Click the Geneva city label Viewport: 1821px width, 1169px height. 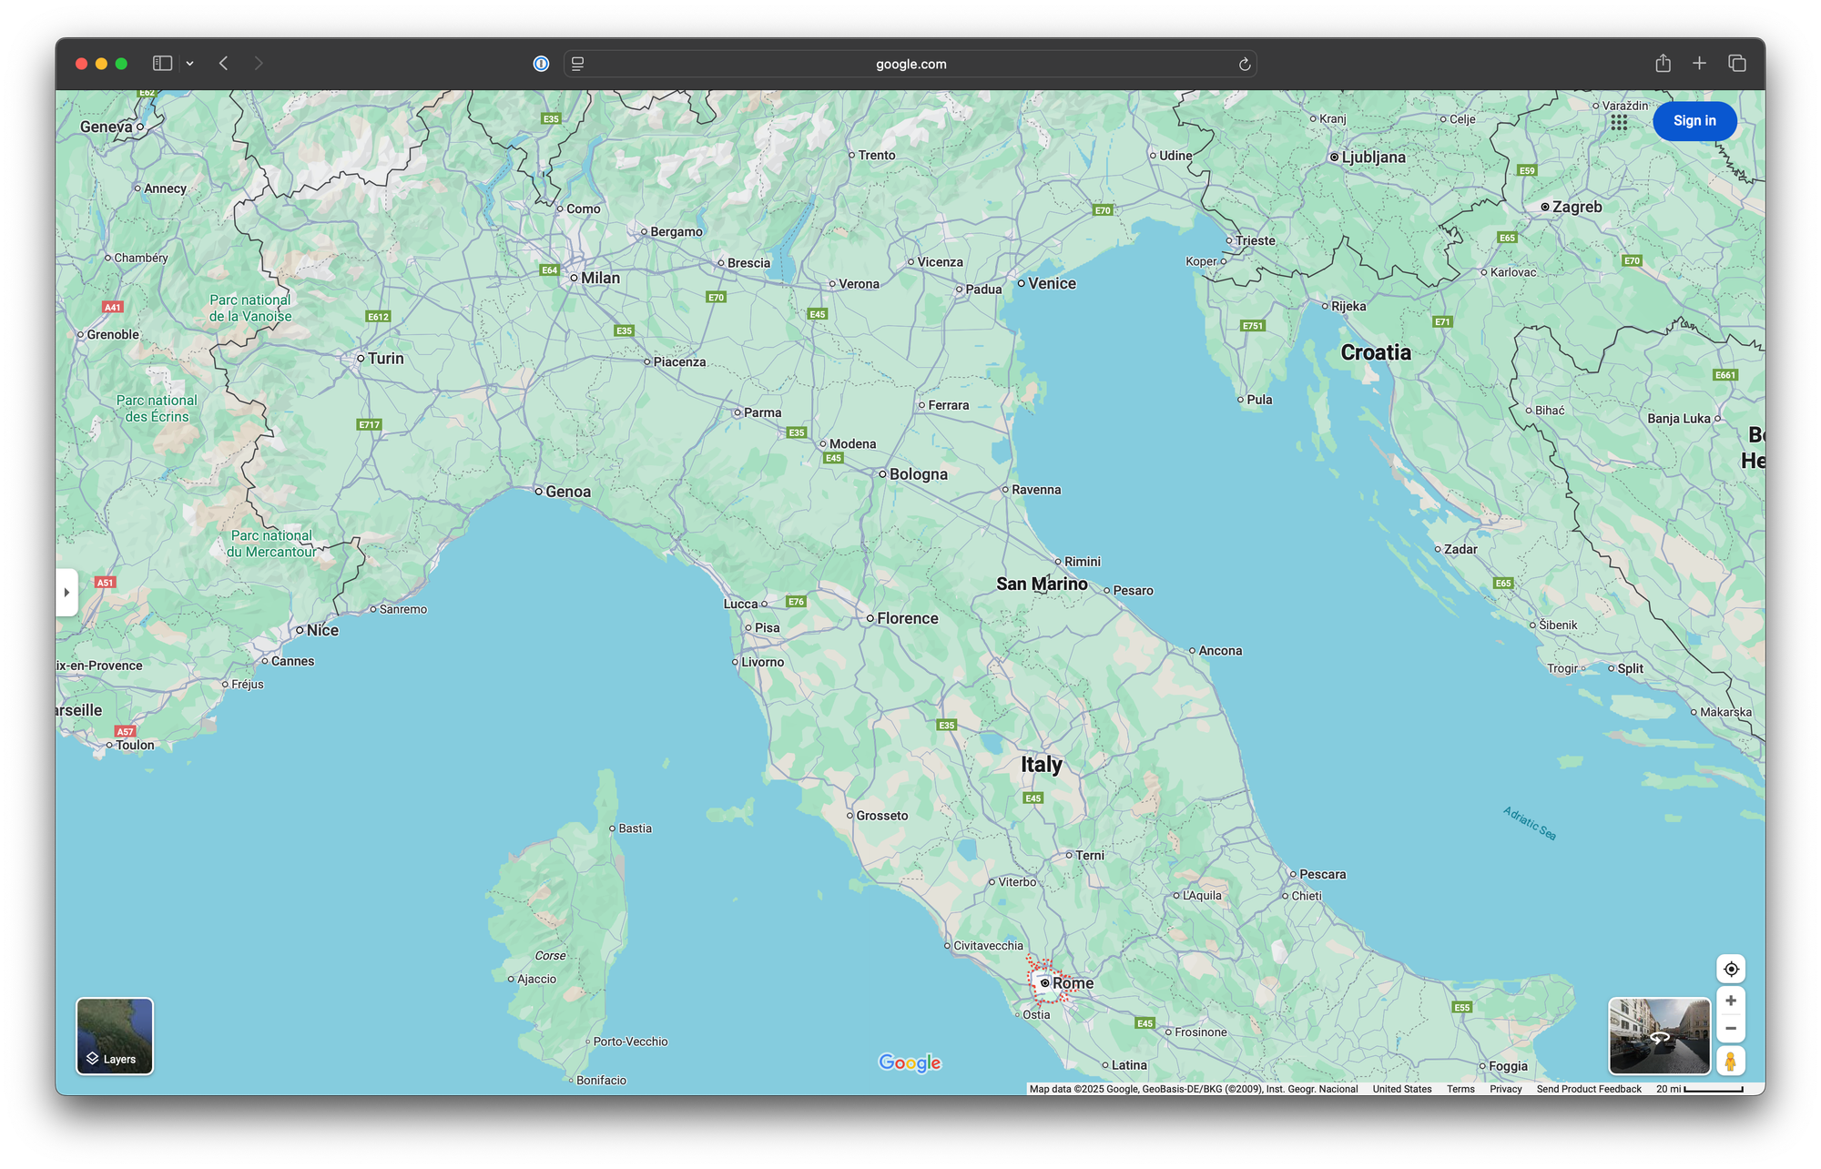(x=107, y=127)
